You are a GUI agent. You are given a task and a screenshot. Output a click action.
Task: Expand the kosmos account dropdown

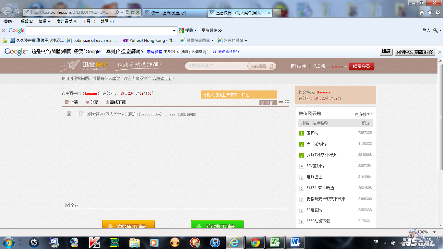click(346, 66)
